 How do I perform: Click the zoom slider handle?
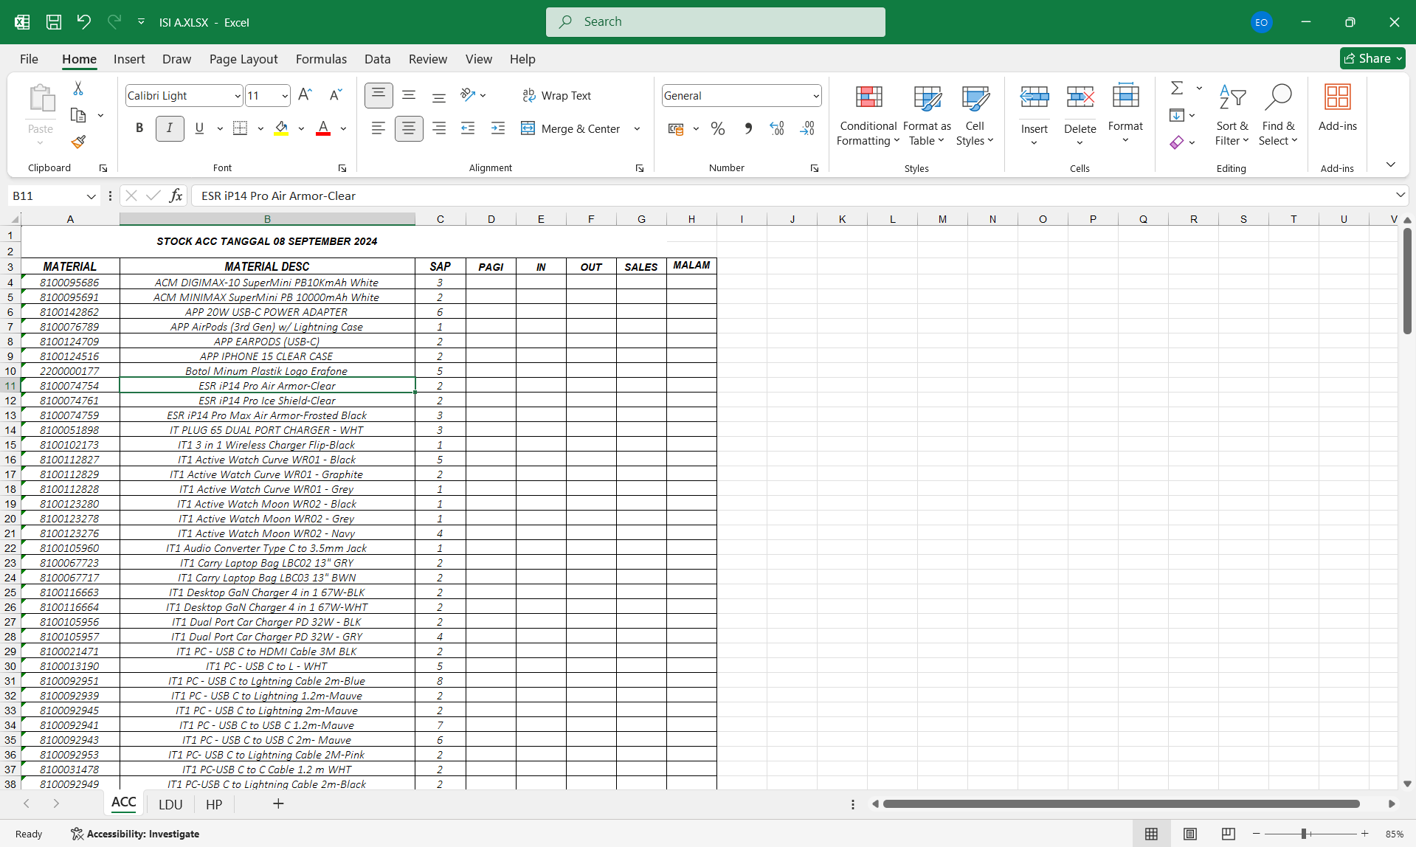point(1304,834)
